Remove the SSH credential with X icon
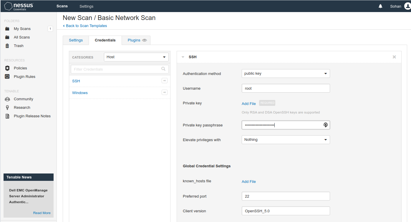The image size is (411, 222). pos(394,57)
